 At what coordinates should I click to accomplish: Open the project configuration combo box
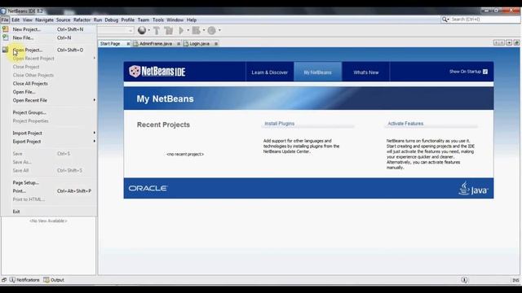click(116, 31)
